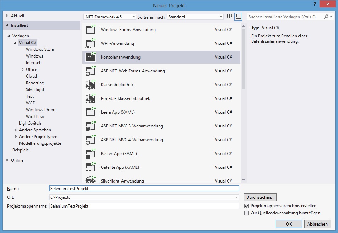Click the search magnifier icon
This screenshot has width=338, height=233.
point(326,17)
